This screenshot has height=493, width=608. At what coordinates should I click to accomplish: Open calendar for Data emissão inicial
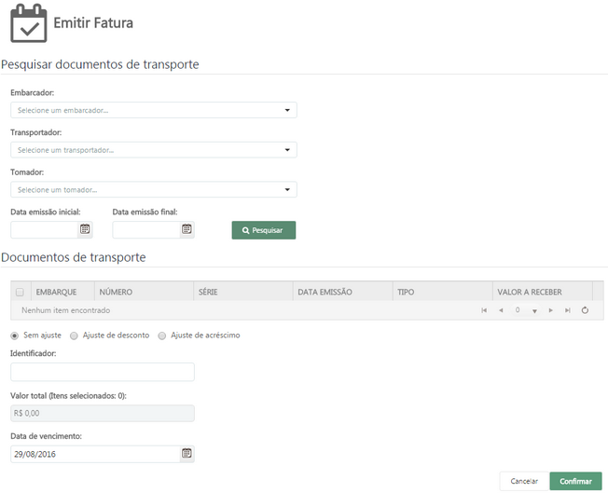(x=85, y=229)
